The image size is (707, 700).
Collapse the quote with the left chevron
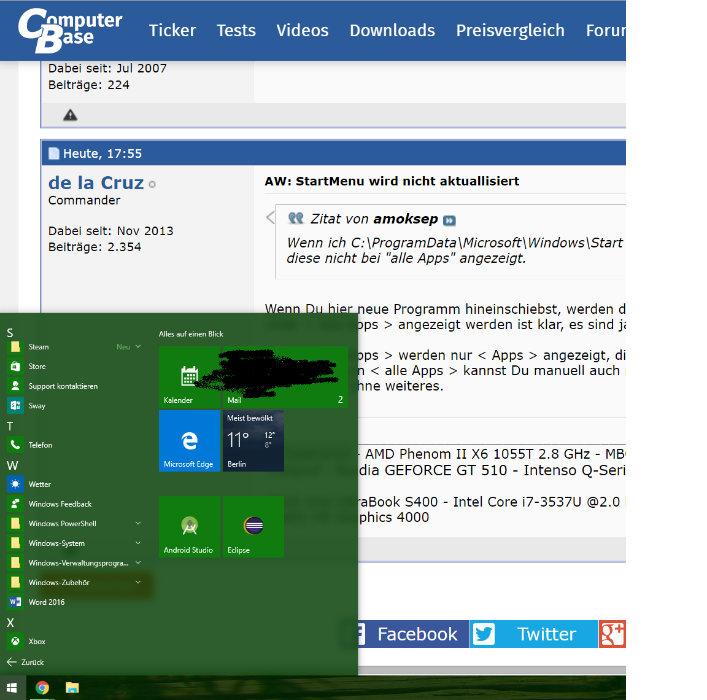coord(271,218)
